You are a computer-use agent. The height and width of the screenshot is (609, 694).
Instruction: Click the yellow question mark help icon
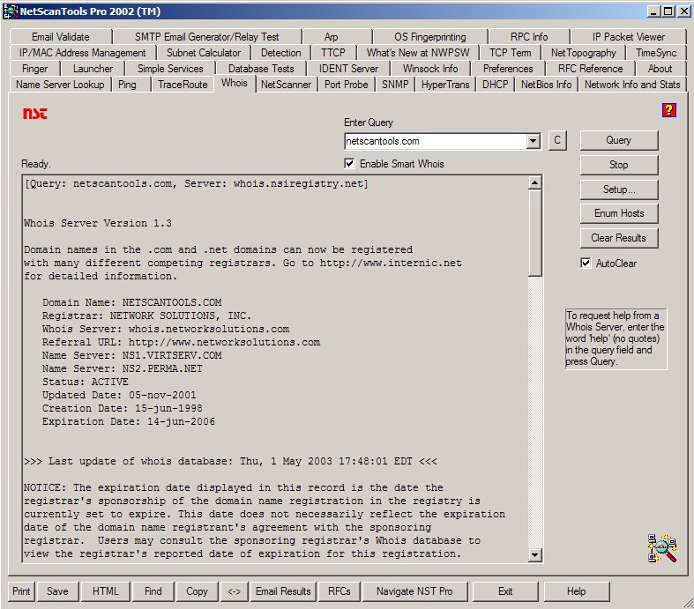[668, 110]
